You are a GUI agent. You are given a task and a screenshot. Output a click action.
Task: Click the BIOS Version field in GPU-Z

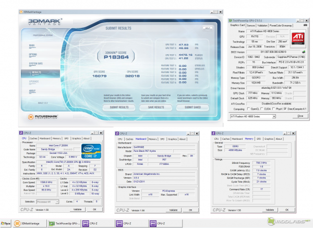coord(273,52)
